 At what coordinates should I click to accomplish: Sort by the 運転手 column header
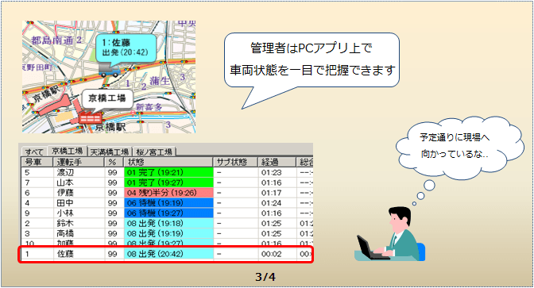[x=79, y=162]
